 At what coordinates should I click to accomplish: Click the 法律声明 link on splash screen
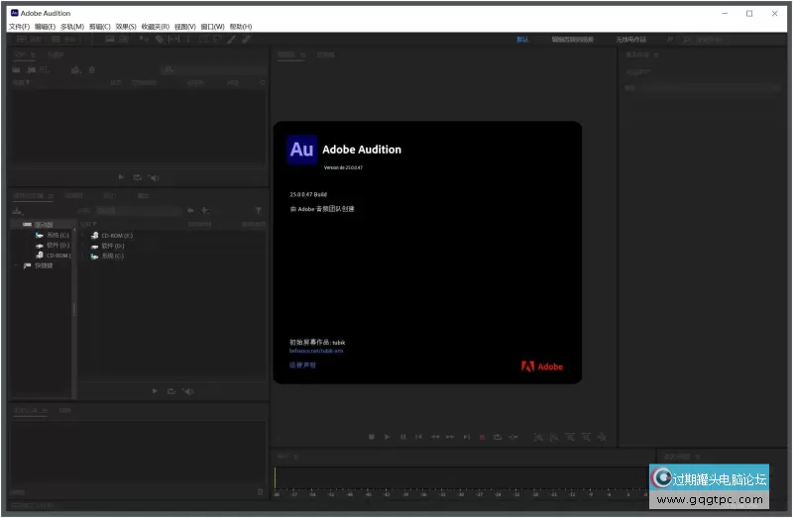tap(302, 365)
